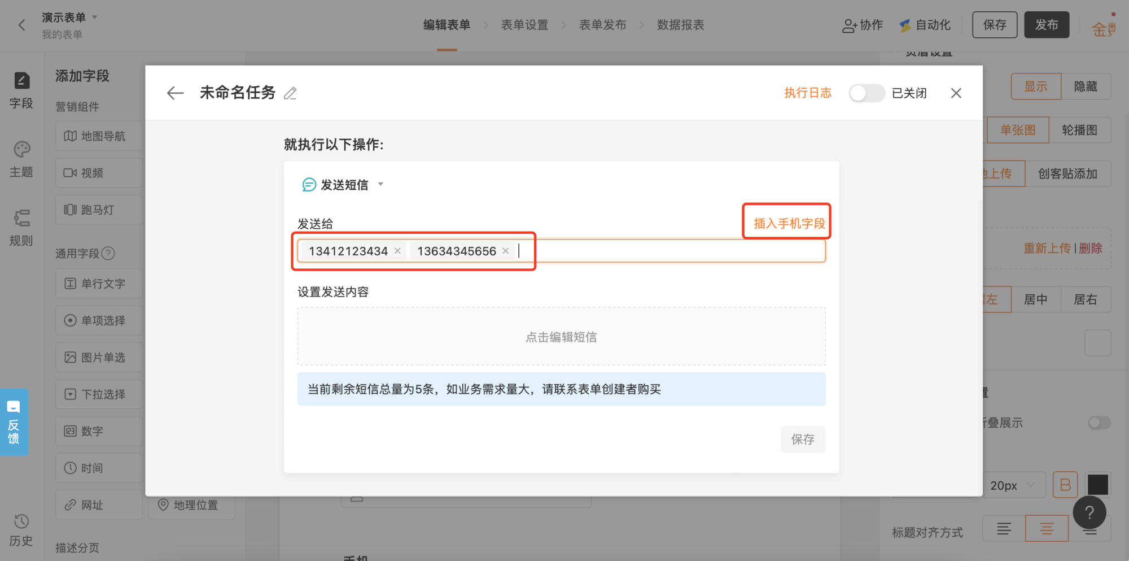
Task: Switch to 编辑表单 tab
Action: coord(447,25)
